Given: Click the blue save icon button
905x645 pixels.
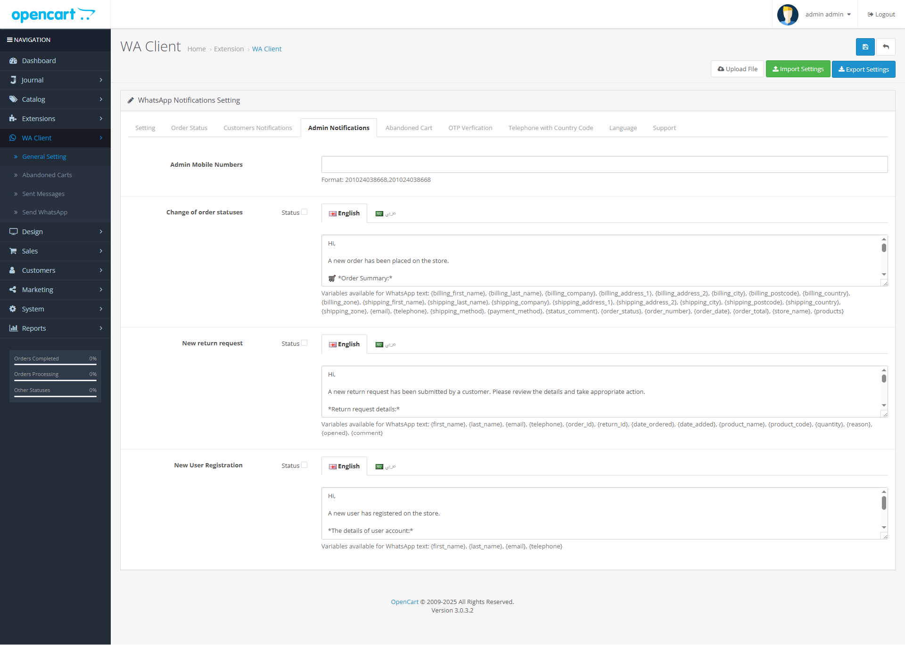Looking at the screenshot, I should (865, 47).
